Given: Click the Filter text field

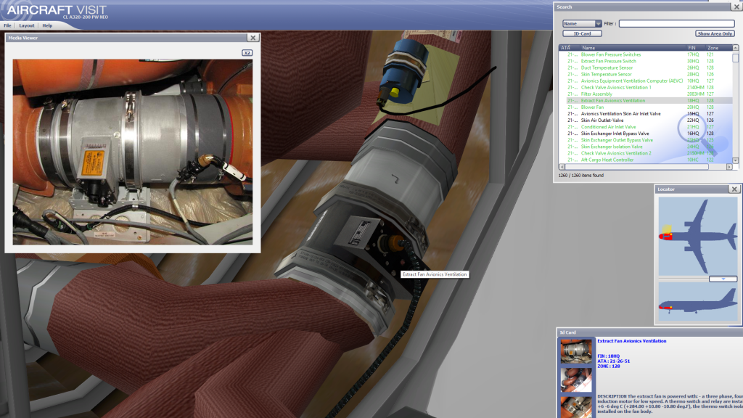Looking at the screenshot, I should tap(677, 24).
